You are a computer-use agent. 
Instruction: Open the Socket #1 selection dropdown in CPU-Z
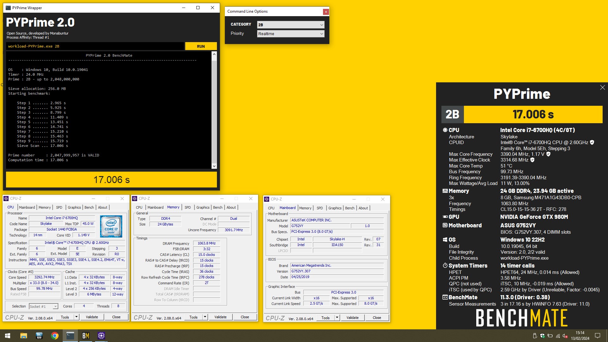click(x=43, y=306)
